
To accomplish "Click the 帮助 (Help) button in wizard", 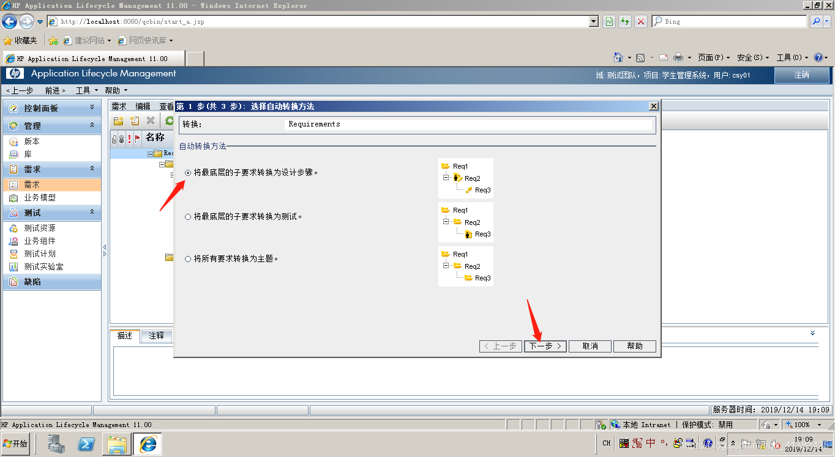I will click(x=635, y=346).
